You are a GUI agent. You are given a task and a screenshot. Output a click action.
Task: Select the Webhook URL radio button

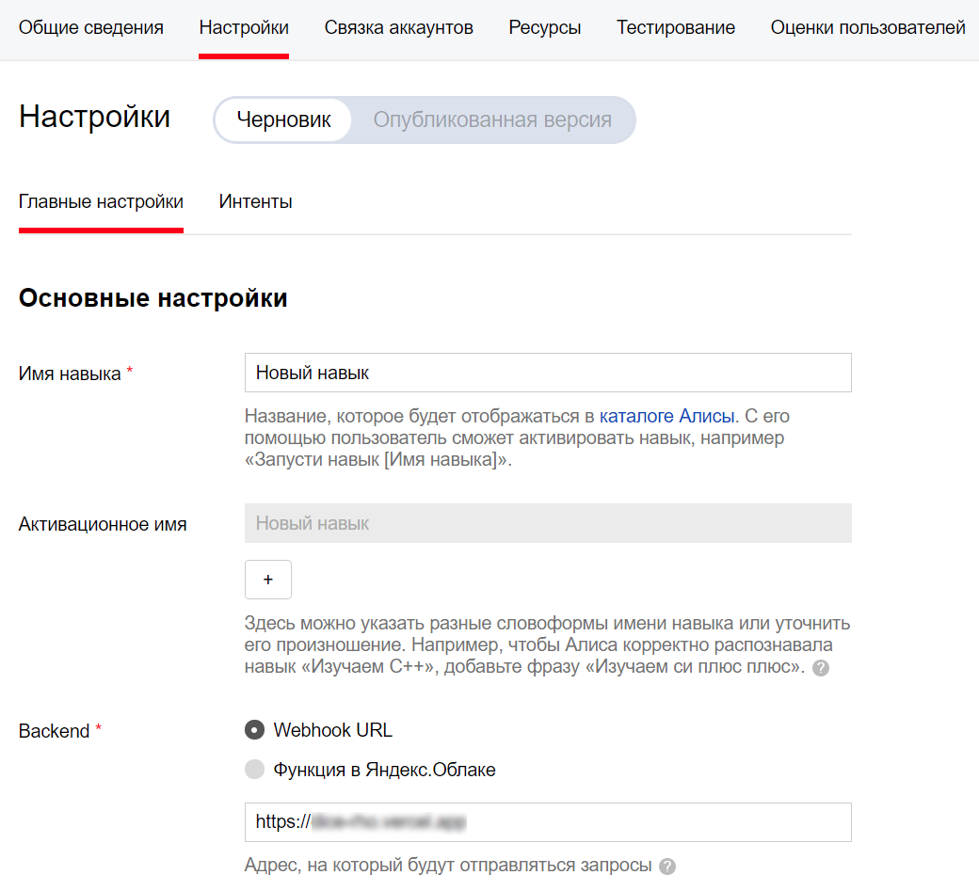pos(254,729)
